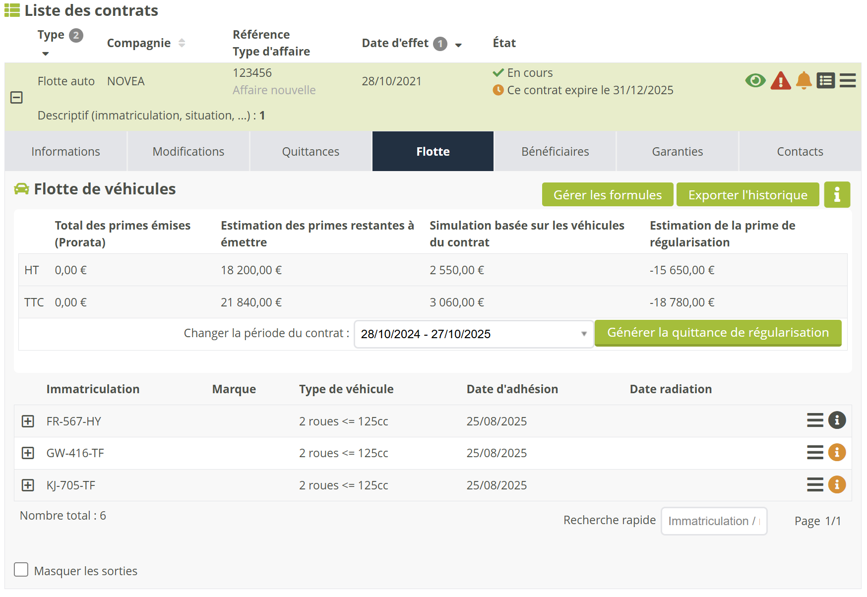
Task: Check the Masquer les sorties checkbox
Action: 21,570
